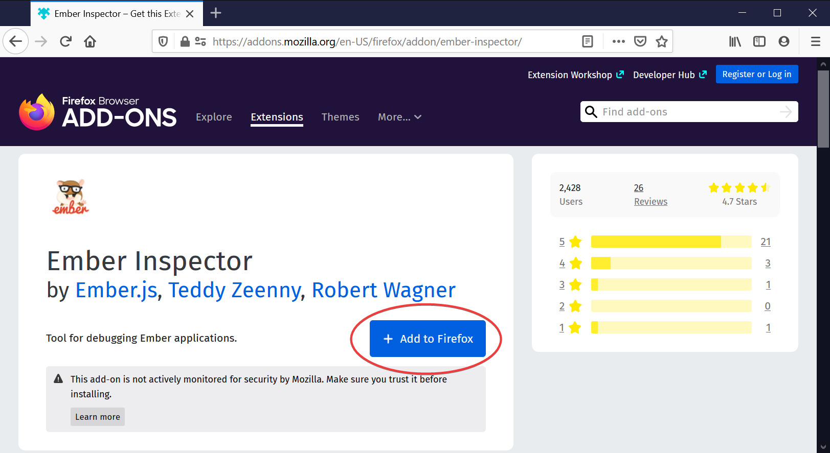The image size is (830, 453).
Task: Reload the current page
Action: coord(65,41)
